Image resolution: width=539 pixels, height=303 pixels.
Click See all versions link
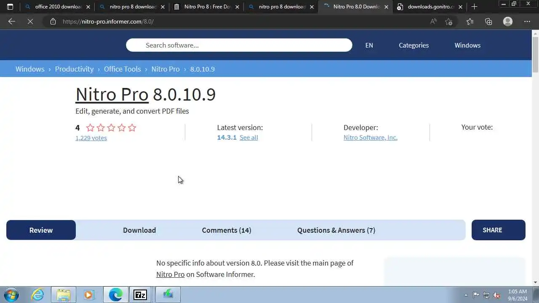point(248,137)
